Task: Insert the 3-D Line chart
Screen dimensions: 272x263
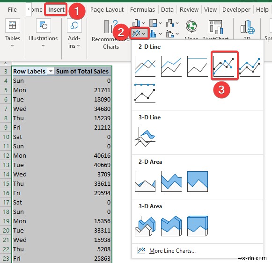Action: (145, 138)
